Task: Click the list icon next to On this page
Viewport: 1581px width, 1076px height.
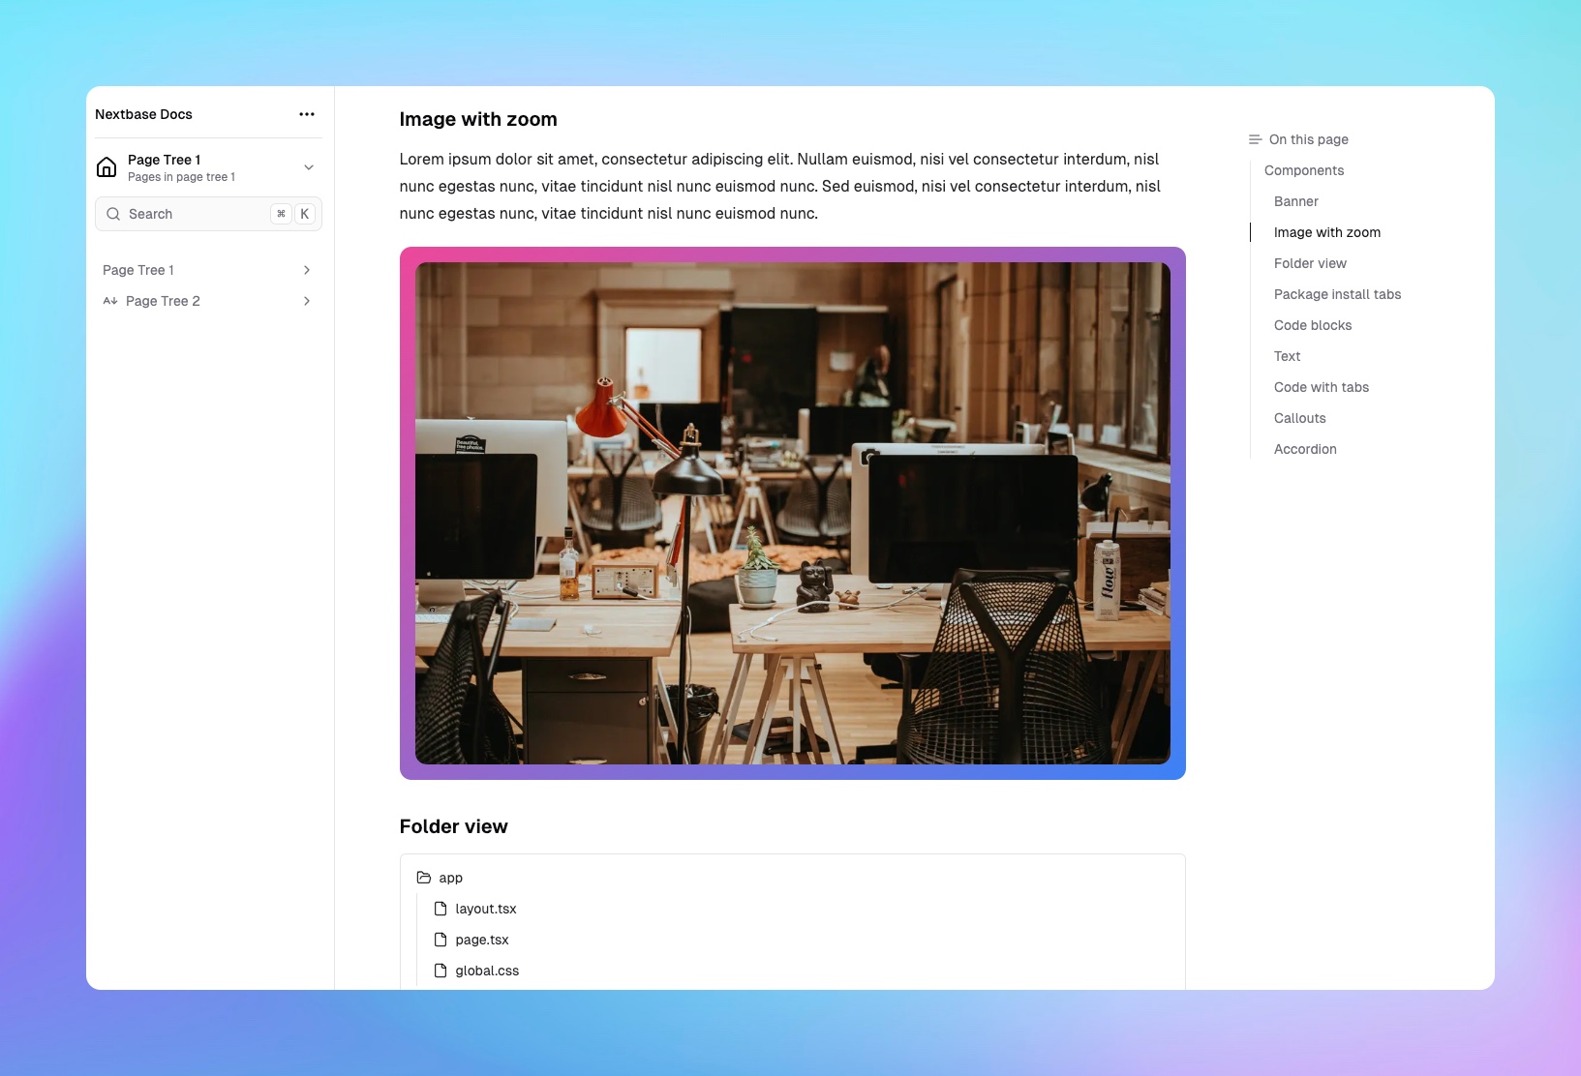Action: (x=1255, y=139)
